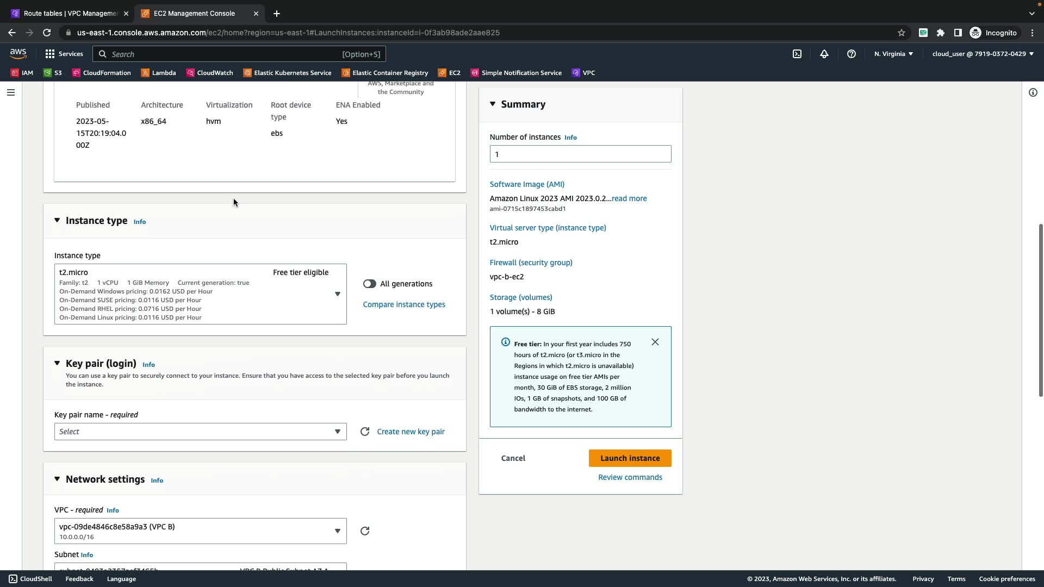The image size is (1044, 587).
Task: Open the notifications bell icon
Action: click(824, 54)
